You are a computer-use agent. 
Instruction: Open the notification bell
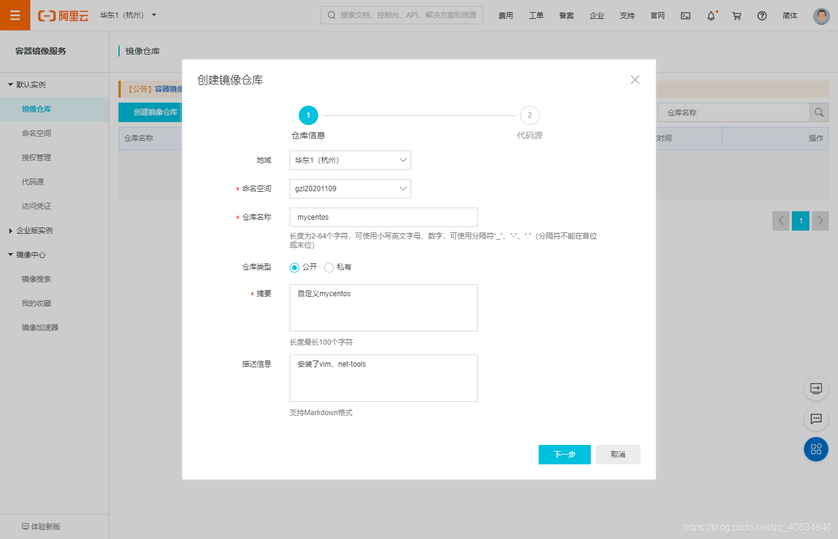(x=711, y=16)
